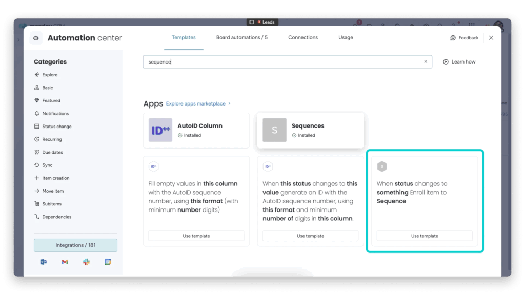Switch to the Connections tab

[x=302, y=37]
